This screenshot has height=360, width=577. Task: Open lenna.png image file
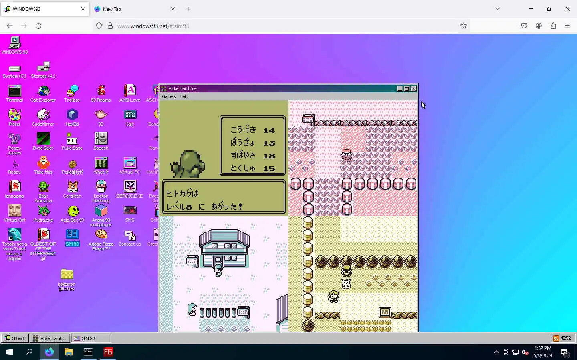point(14,190)
